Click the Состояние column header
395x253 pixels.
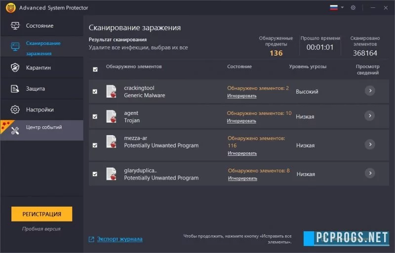(239, 67)
